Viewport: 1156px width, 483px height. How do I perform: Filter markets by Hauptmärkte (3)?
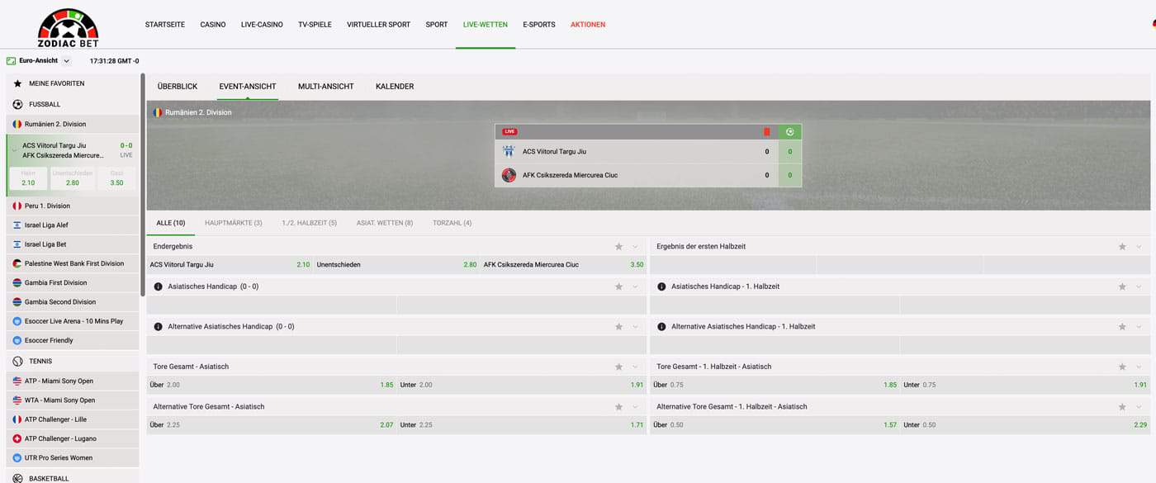pyautogui.click(x=234, y=223)
